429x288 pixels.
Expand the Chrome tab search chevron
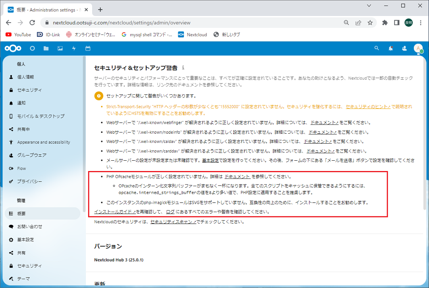click(x=369, y=6)
